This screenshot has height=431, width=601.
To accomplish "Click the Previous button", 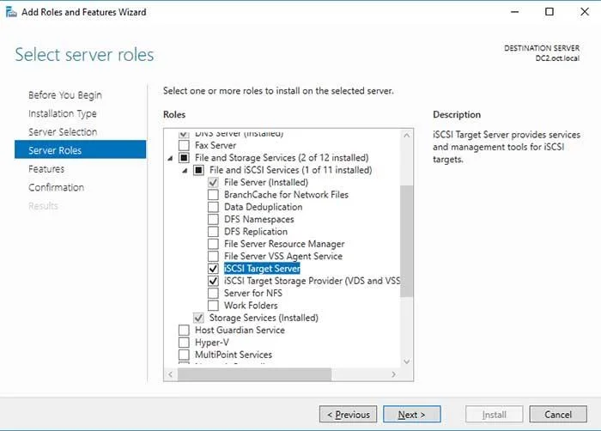I will click(x=348, y=414).
